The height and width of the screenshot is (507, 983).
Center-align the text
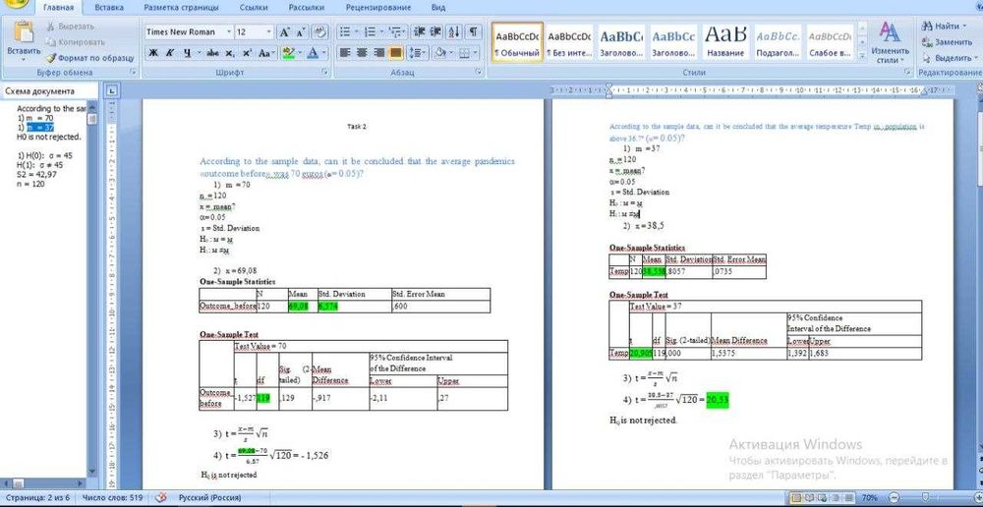pyautogui.click(x=362, y=53)
